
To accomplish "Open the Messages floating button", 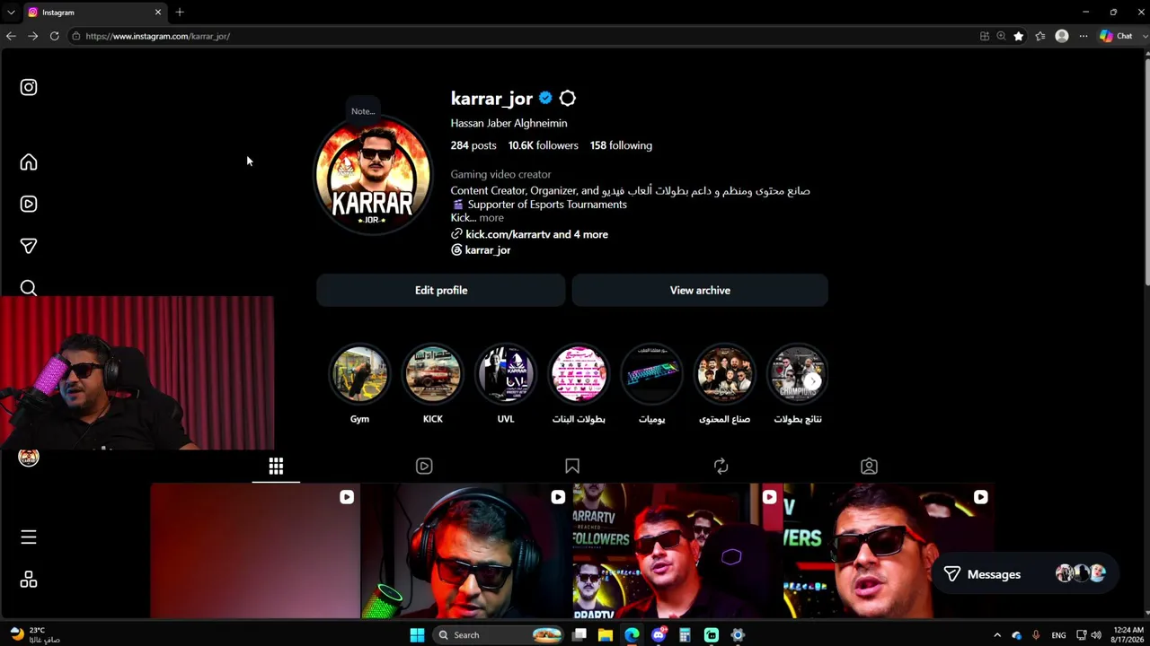I will pyautogui.click(x=1023, y=574).
